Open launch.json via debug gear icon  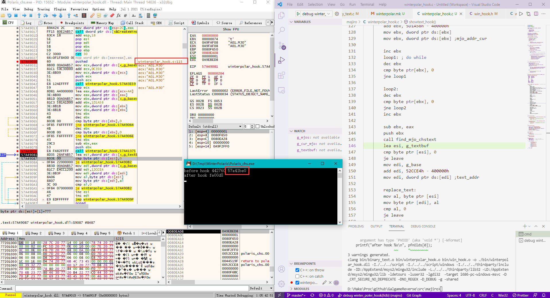pos(337,14)
